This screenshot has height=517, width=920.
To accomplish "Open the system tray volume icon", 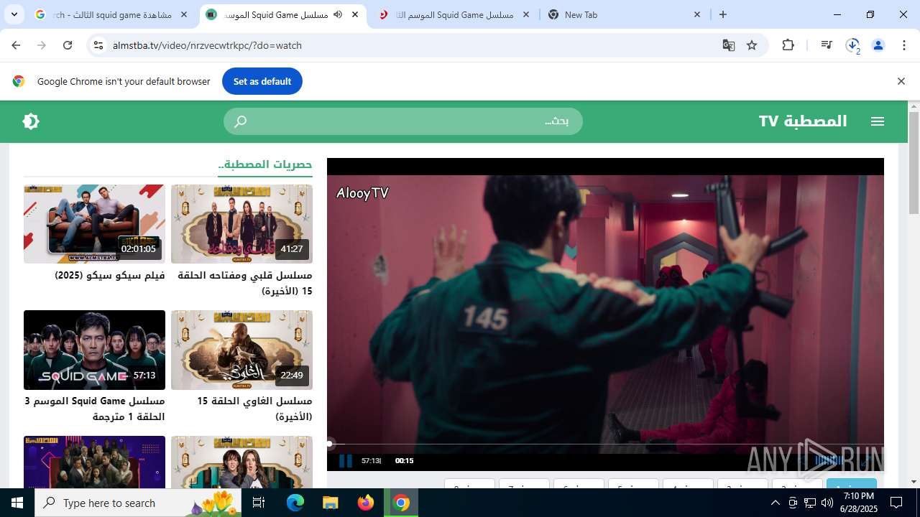I will (827, 503).
